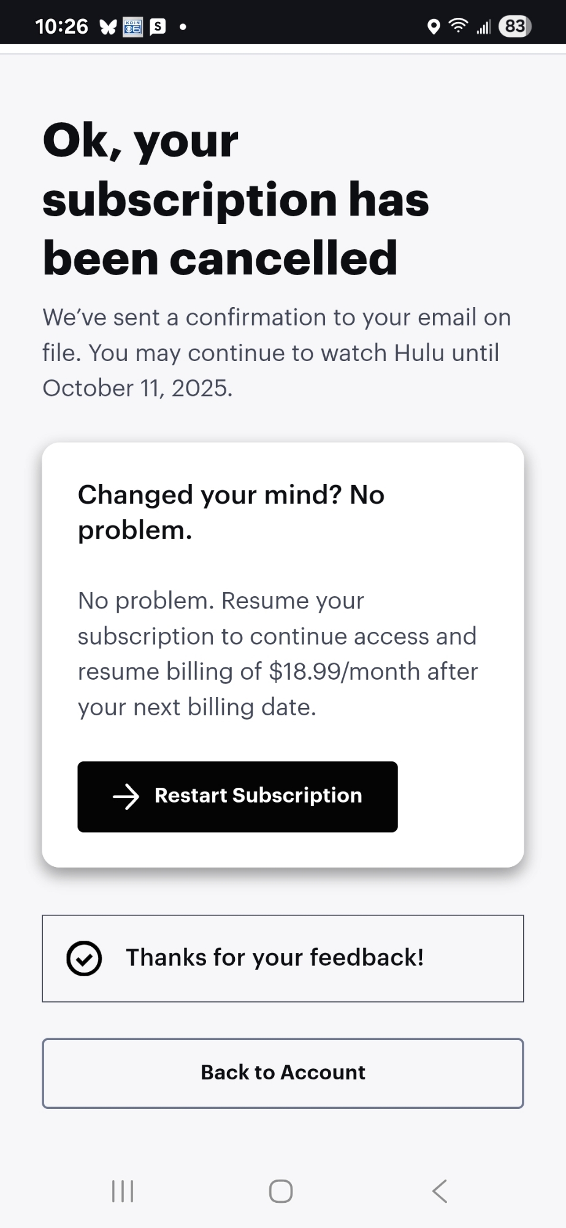Tap the 10:26 clock in status bar
The width and height of the screenshot is (566, 1228).
61,27
